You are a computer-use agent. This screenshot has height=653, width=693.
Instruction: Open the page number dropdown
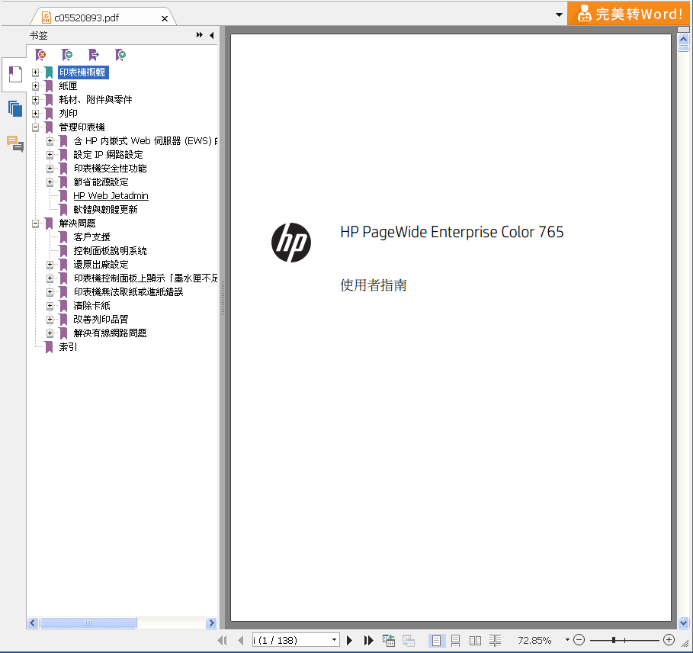pyautogui.click(x=334, y=640)
